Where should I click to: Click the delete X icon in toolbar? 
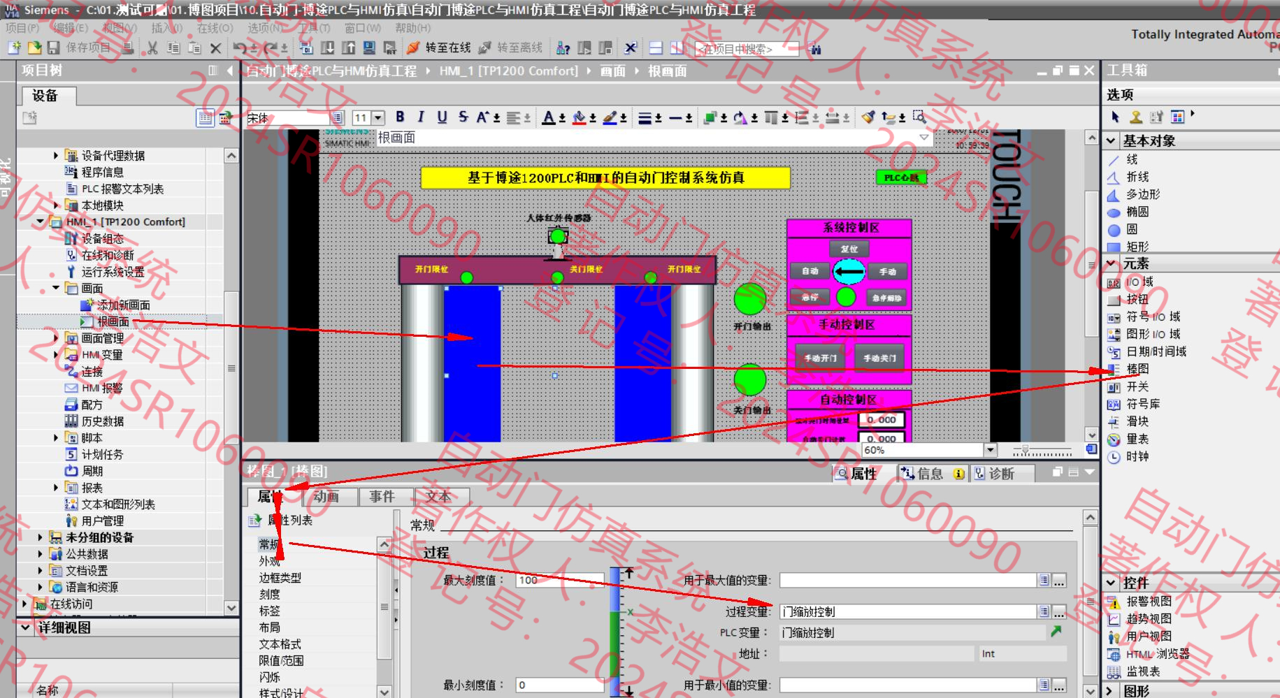[215, 48]
